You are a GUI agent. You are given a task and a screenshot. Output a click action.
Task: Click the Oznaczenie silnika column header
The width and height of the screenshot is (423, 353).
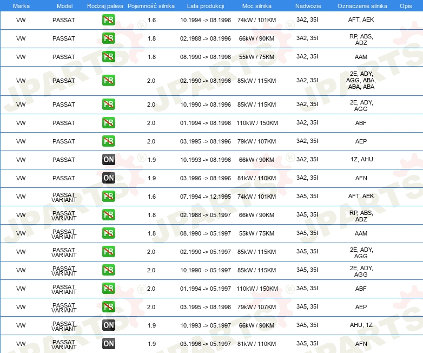click(x=362, y=6)
